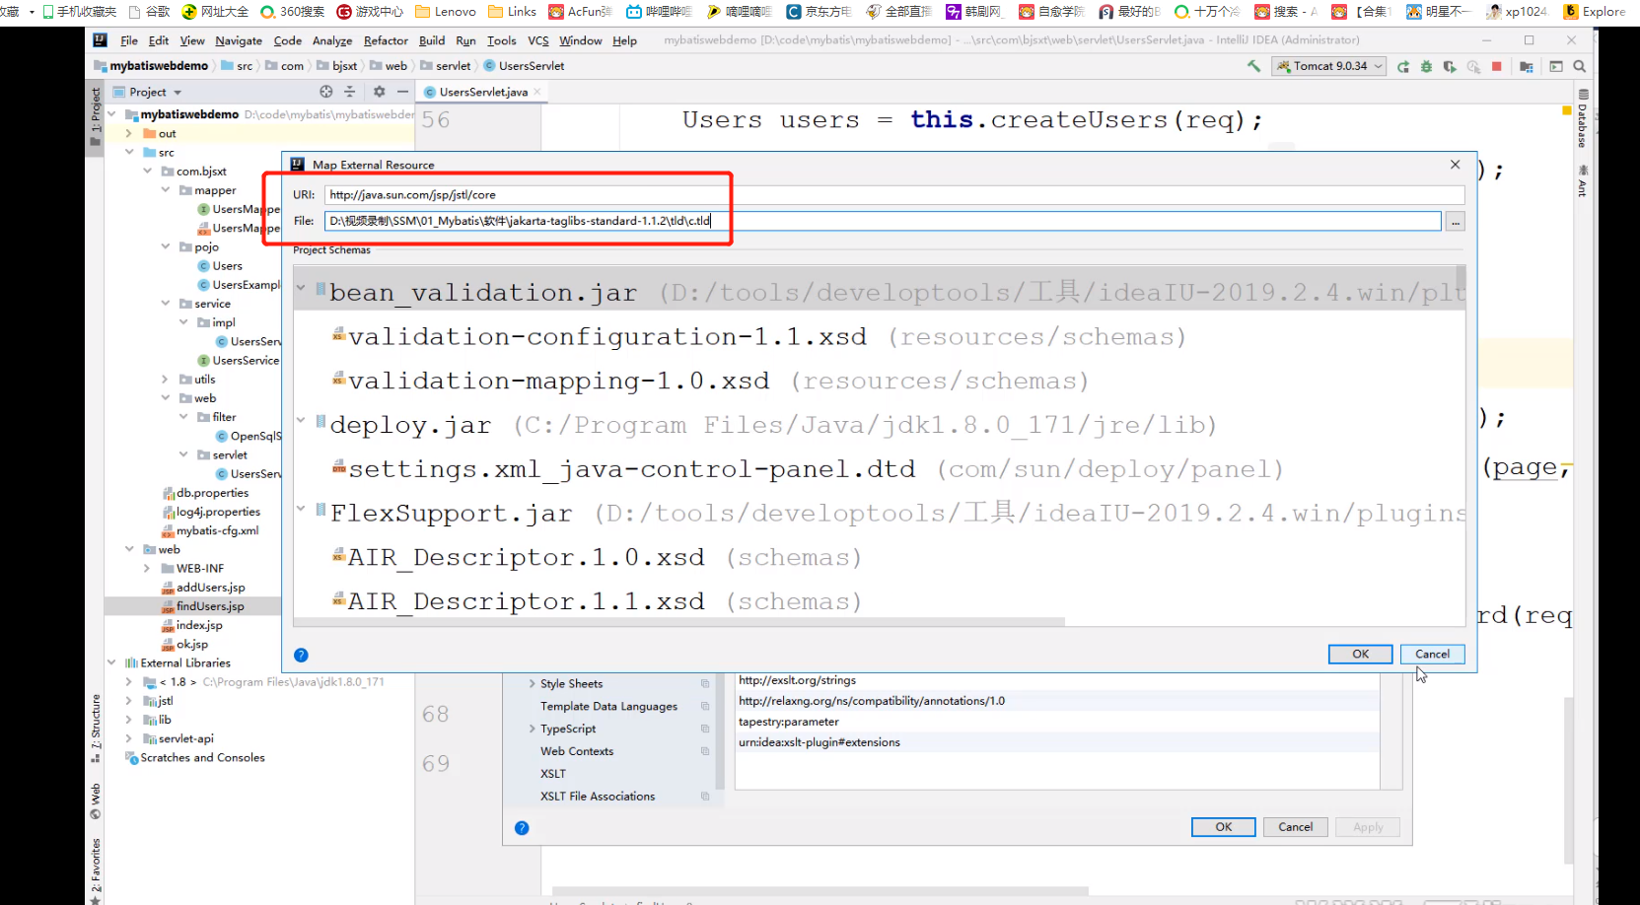Screen dimensions: 1640x905
Task: Click Collapse All icon in Project panel
Action: click(349, 92)
